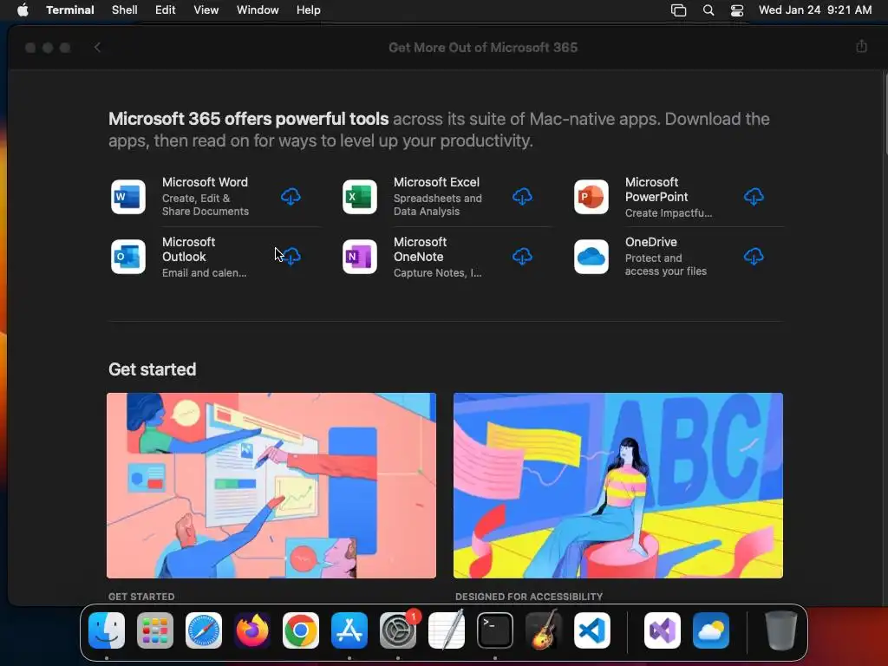888x666 pixels.
Task: Open the Get Started story thumbnail
Action: (271, 486)
